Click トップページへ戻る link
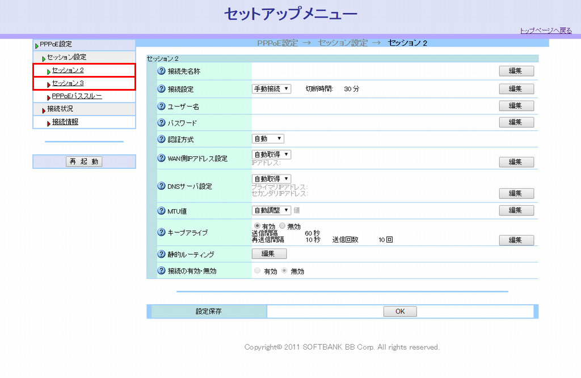 (546, 31)
